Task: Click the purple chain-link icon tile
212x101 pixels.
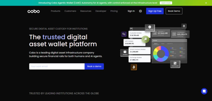Action: click(124, 34)
